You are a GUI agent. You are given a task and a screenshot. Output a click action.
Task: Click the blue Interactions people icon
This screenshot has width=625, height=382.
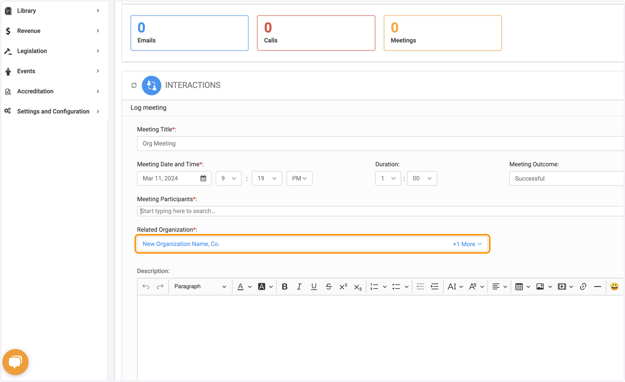click(152, 85)
